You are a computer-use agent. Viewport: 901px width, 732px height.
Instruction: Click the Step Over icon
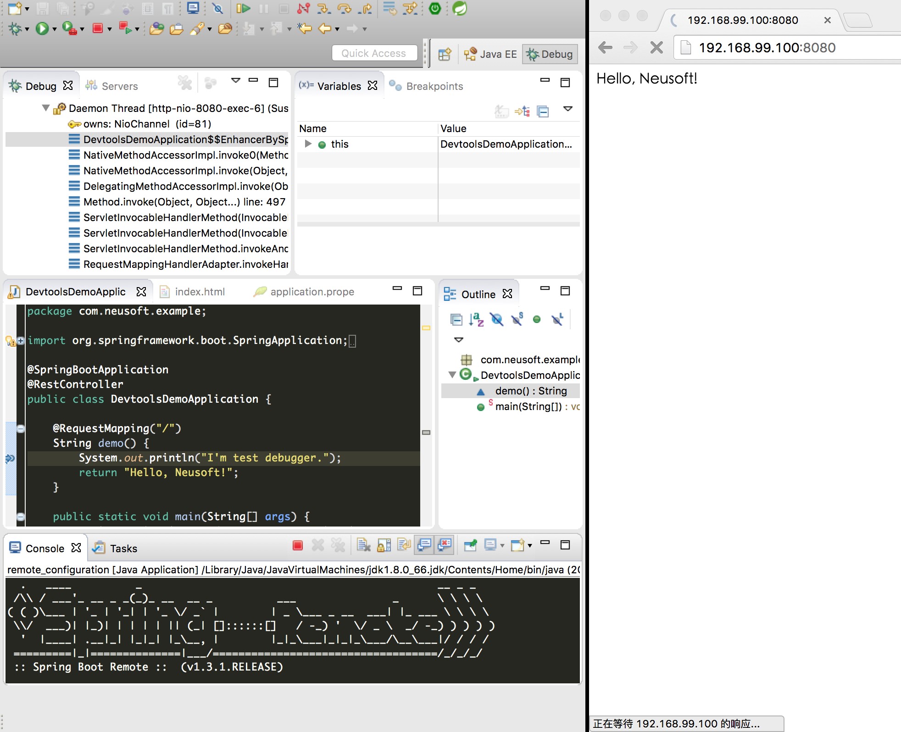[345, 8]
